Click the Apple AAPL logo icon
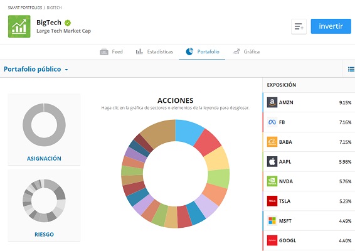 272,161
